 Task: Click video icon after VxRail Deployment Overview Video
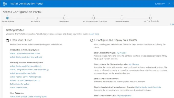[41, 57]
